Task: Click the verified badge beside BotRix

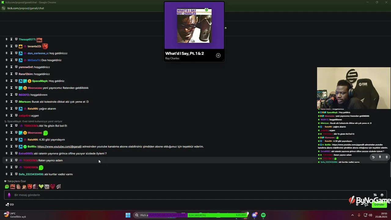Action: (25, 147)
